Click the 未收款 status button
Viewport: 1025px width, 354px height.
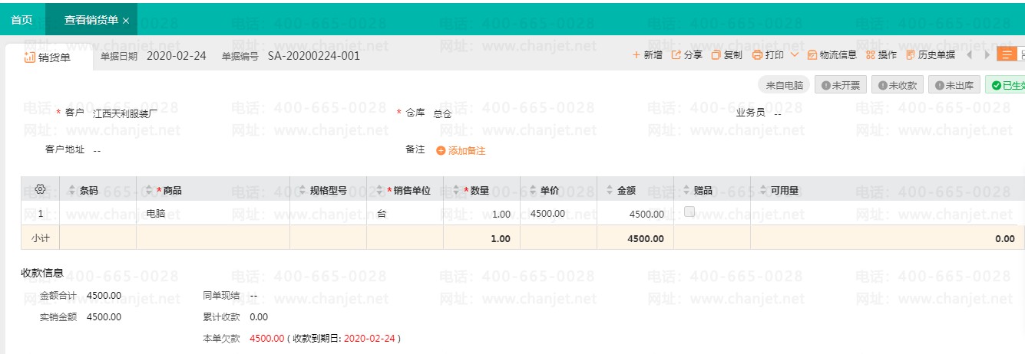click(897, 85)
